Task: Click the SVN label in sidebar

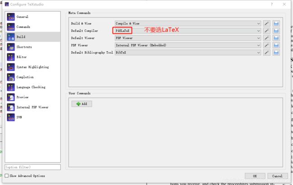Action: 19,117
